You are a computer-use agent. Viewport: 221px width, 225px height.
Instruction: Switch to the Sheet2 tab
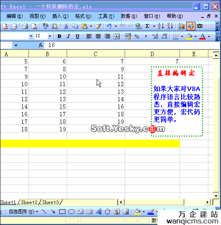pyautogui.click(x=29, y=202)
